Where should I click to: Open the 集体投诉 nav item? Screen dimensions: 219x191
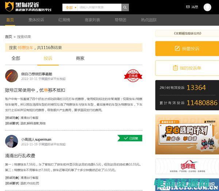click(36, 20)
